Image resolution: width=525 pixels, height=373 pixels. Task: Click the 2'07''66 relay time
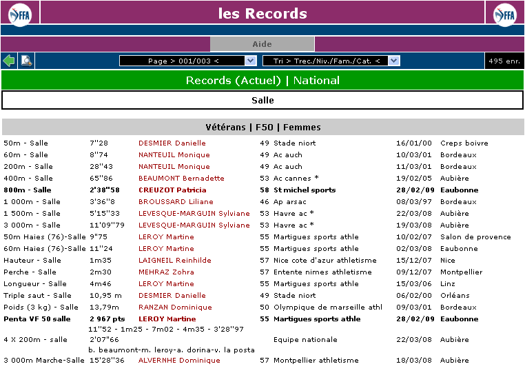pos(104,340)
